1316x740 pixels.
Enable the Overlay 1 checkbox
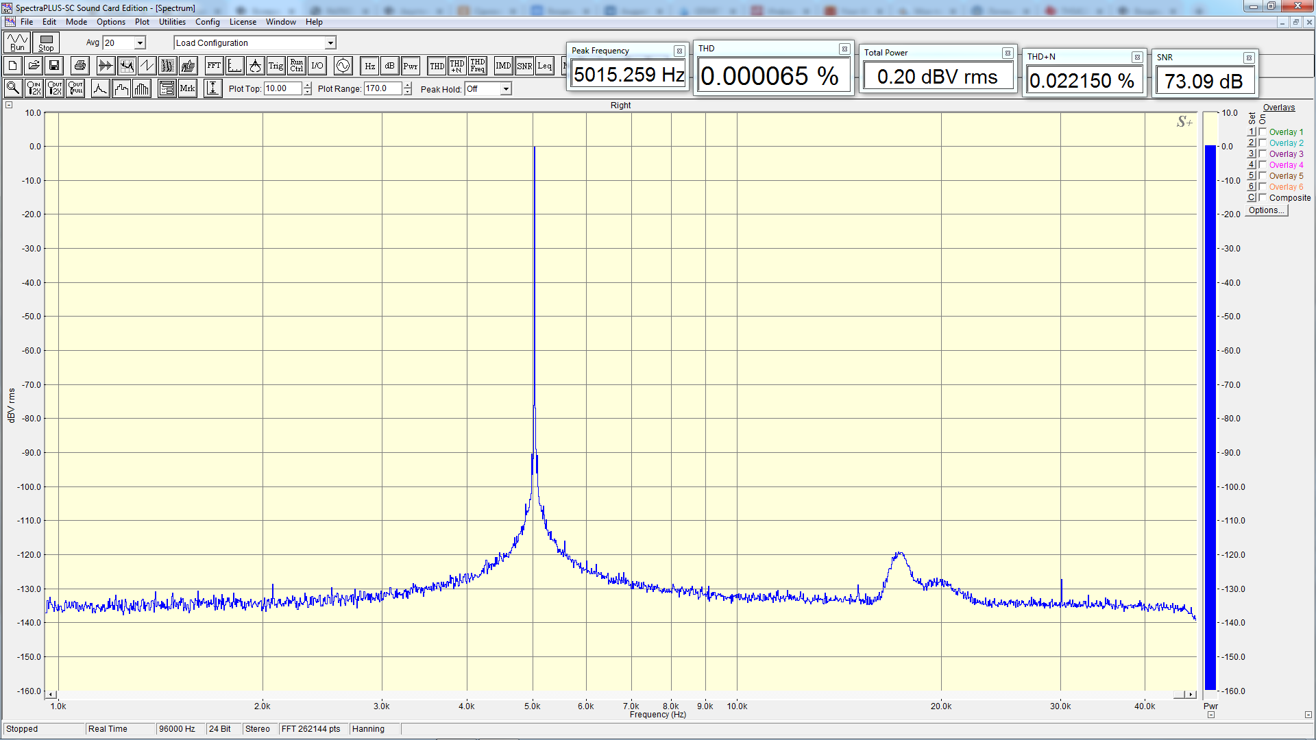(x=1263, y=132)
